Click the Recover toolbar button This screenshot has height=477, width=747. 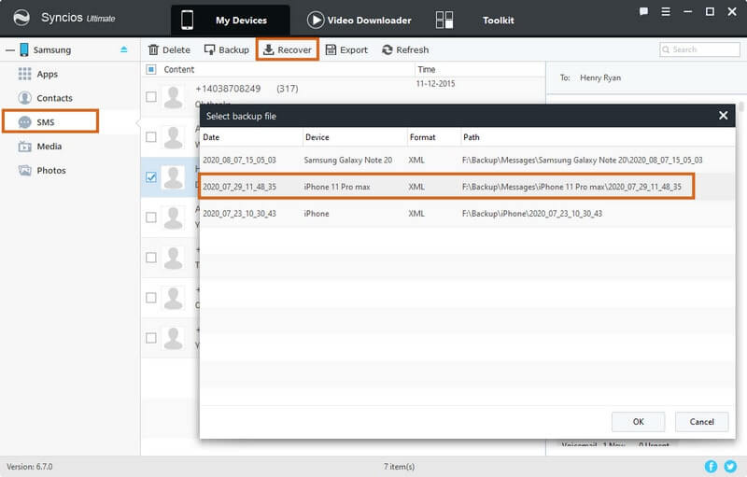[288, 49]
